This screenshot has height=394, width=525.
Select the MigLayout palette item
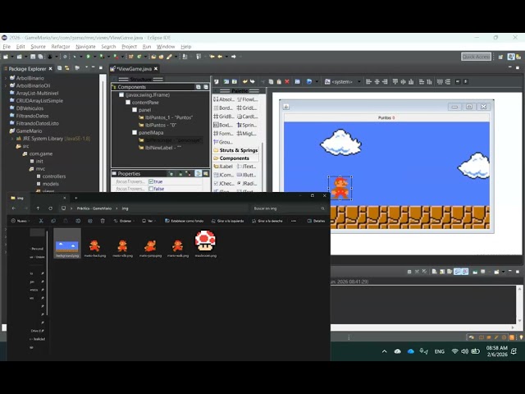point(247,133)
